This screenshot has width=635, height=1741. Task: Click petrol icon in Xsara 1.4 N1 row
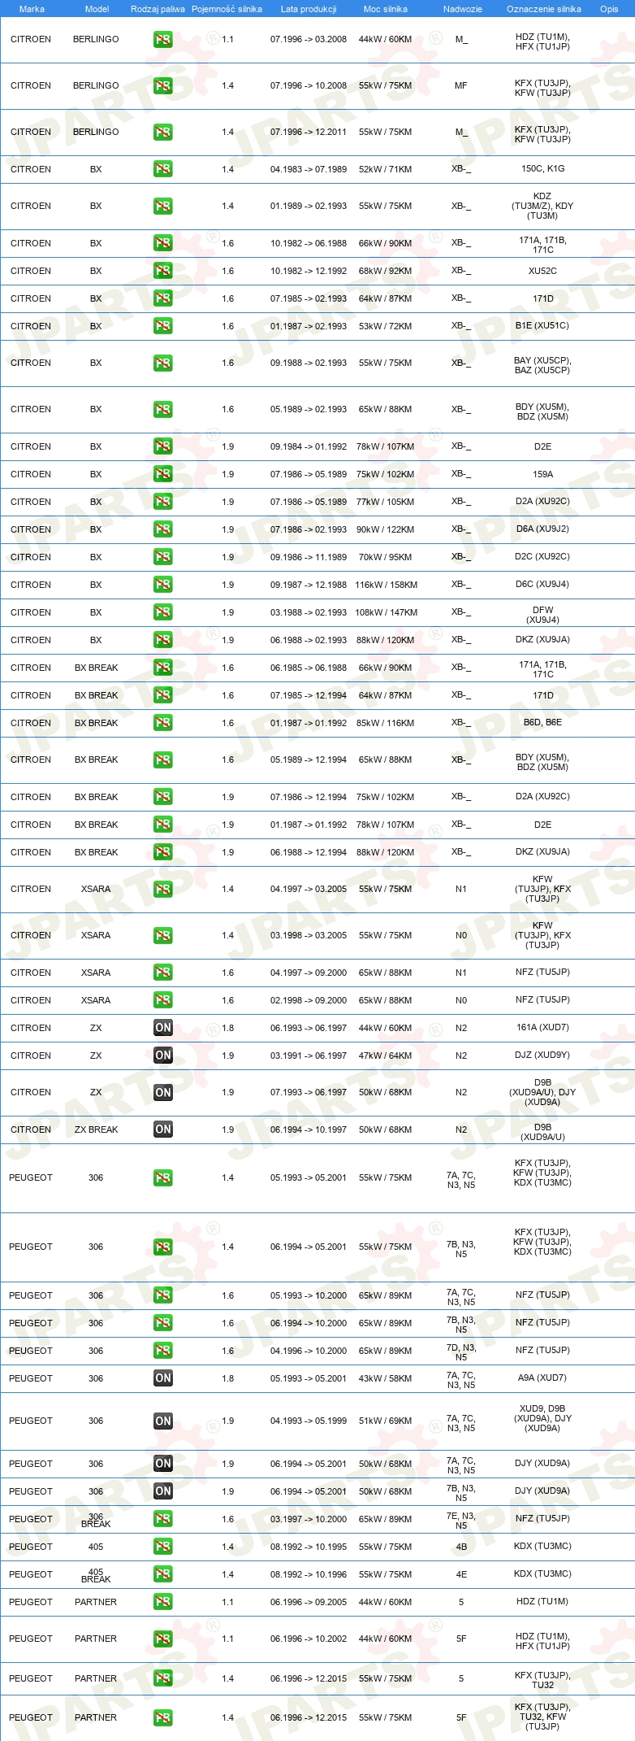[162, 889]
